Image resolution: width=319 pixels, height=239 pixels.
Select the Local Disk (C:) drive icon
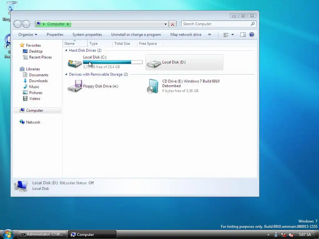point(75,63)
